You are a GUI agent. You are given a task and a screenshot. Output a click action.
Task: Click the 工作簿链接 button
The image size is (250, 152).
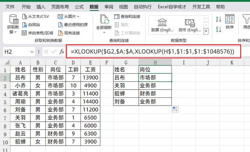pyautogui.click(x=127, y=33)
